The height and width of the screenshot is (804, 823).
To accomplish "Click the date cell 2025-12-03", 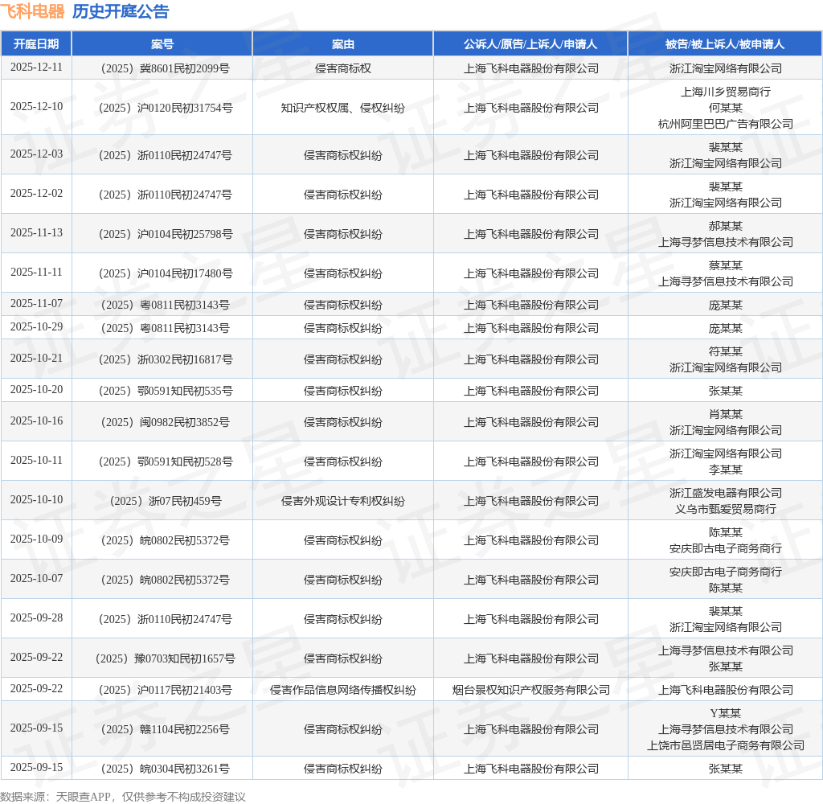I will pos(36,154).
